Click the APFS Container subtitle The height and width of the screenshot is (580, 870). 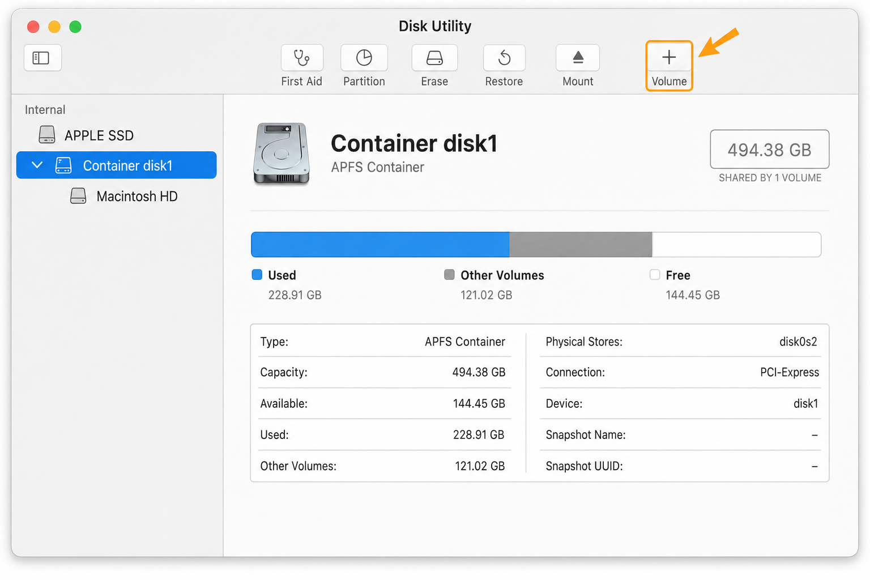click(x=378, y=168)
